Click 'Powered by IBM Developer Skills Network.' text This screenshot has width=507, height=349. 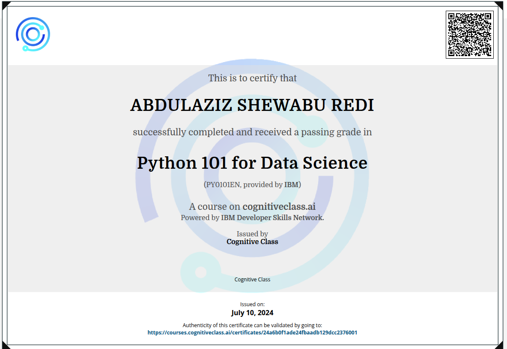pos(252,218)
